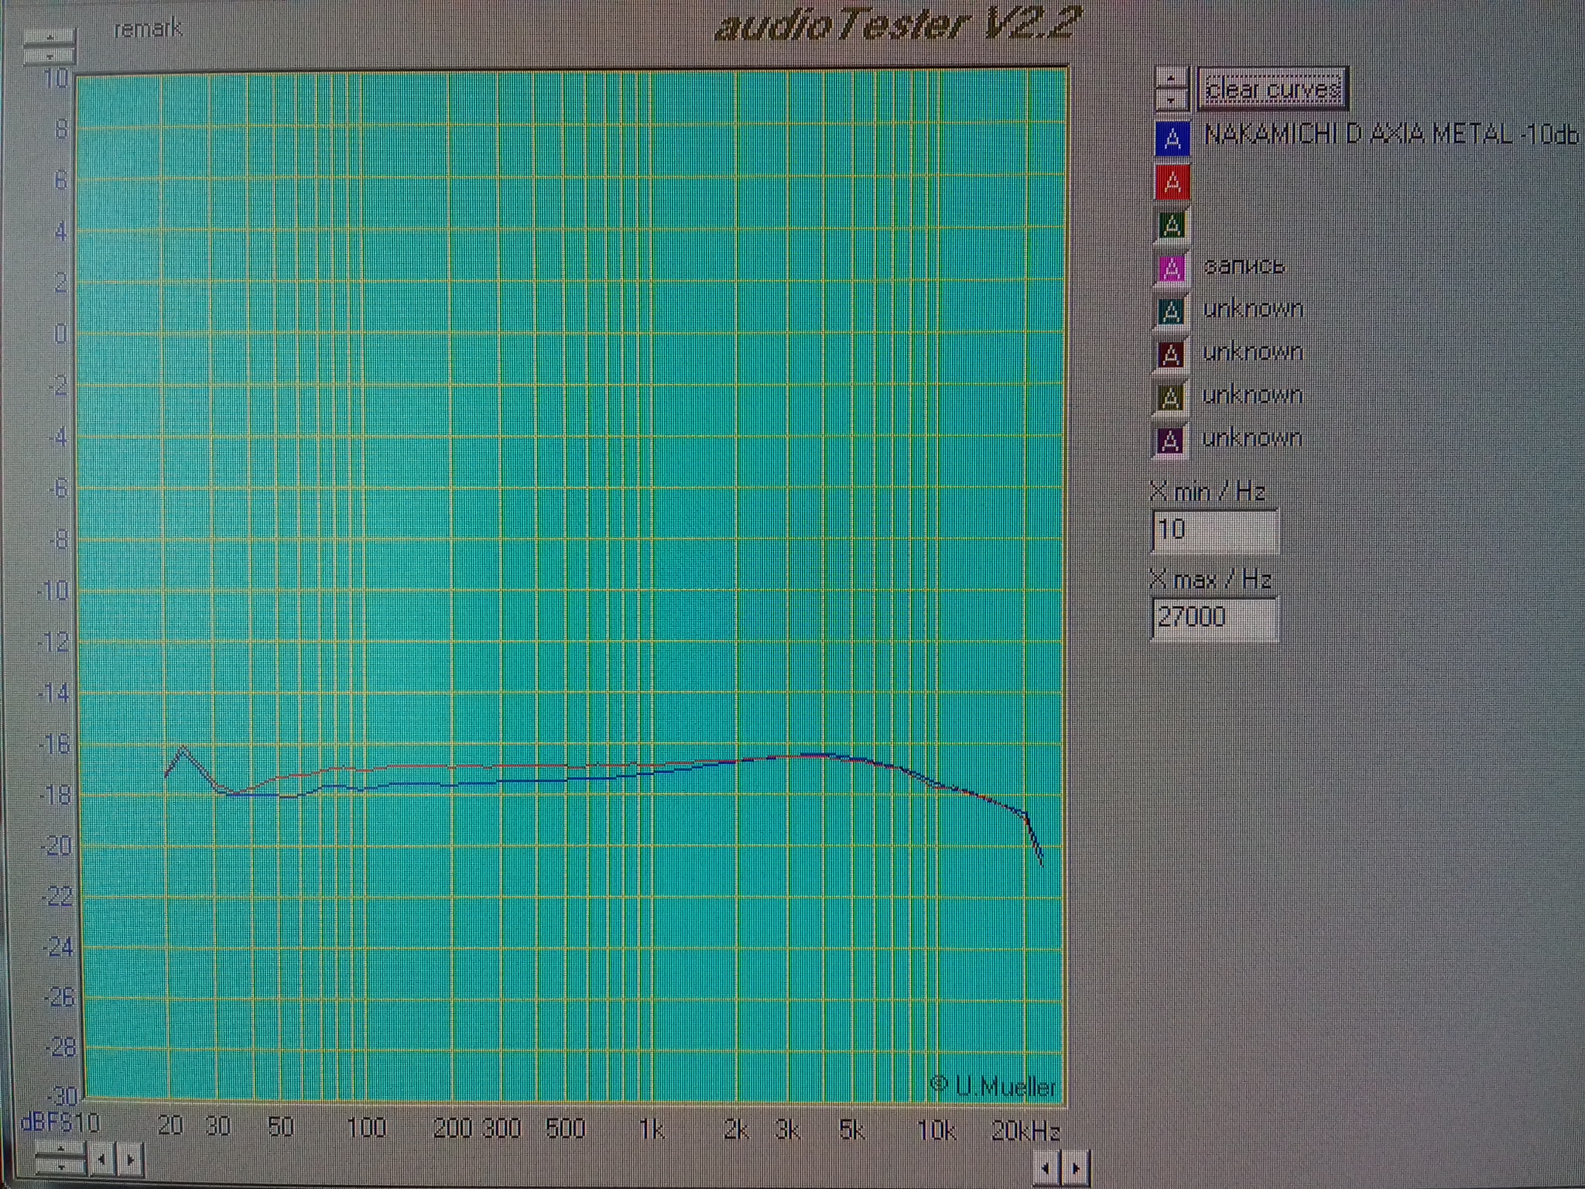Select the dark green curve A button

(x=1172, y=226)
